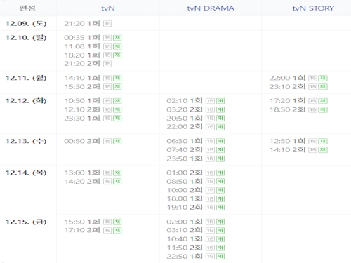The image size is (351, 263).
Task: Select the 00:35 1회 tvN entry
Action: click(82, 37)
